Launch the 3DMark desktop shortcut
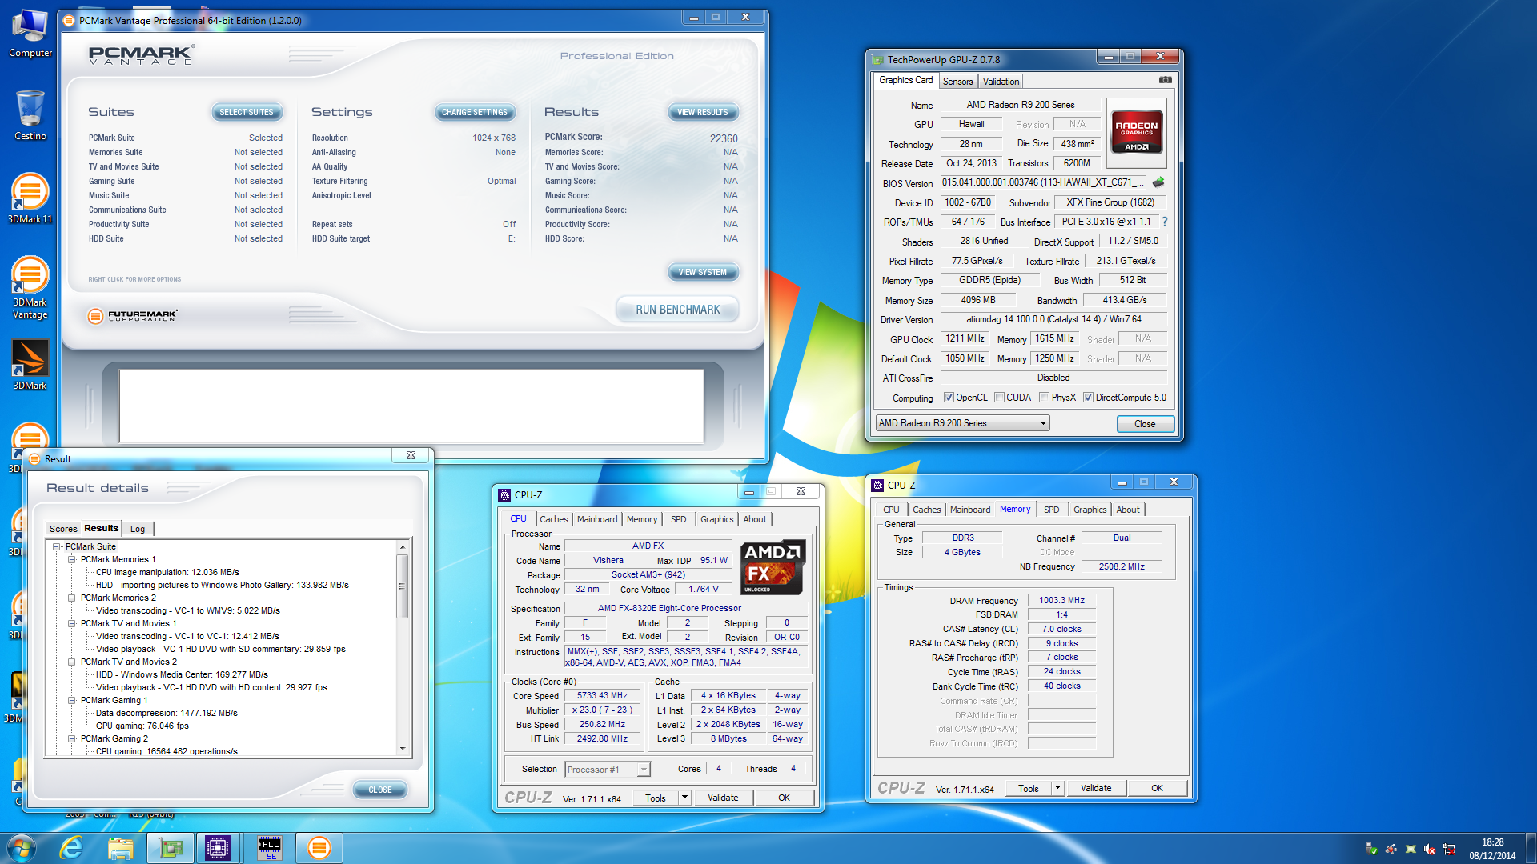This screenshot has height=864, width=1537. pyautogui.click(x=30, y=365)
